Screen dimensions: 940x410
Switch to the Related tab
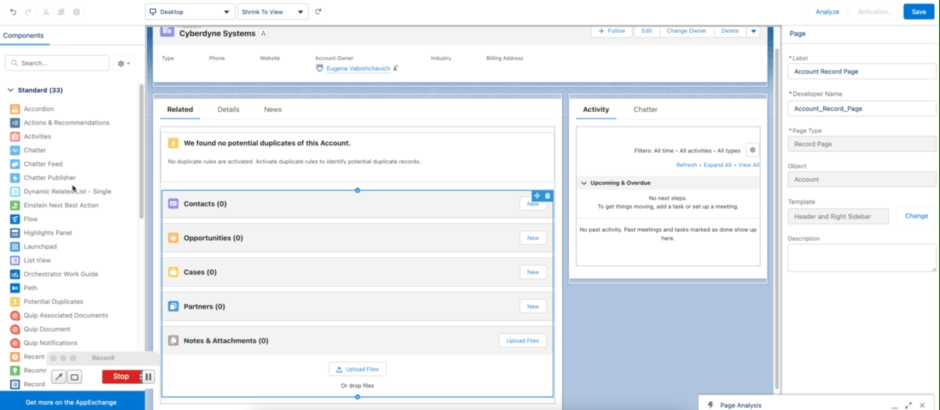(x=180, y=110)
